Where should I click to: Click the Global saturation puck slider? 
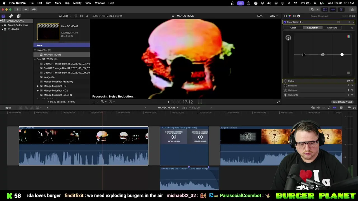pos(288,38)
